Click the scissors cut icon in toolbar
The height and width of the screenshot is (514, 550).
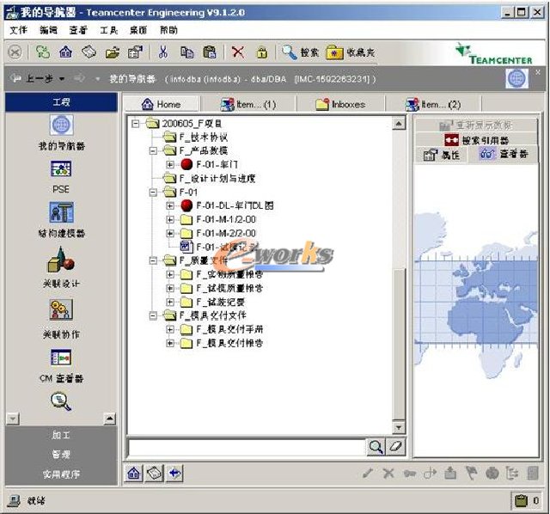point(162,52)
